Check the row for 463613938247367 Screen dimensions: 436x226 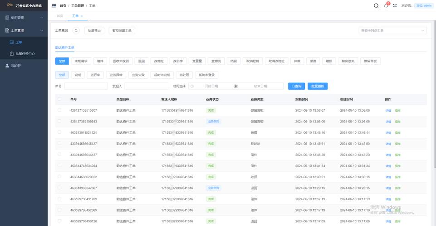click(x=59, y=188)
